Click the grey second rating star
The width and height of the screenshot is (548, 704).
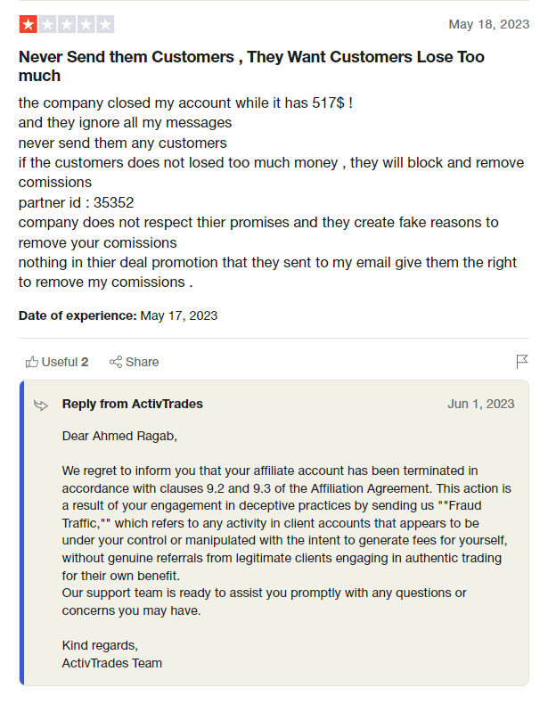click(47, 24)
